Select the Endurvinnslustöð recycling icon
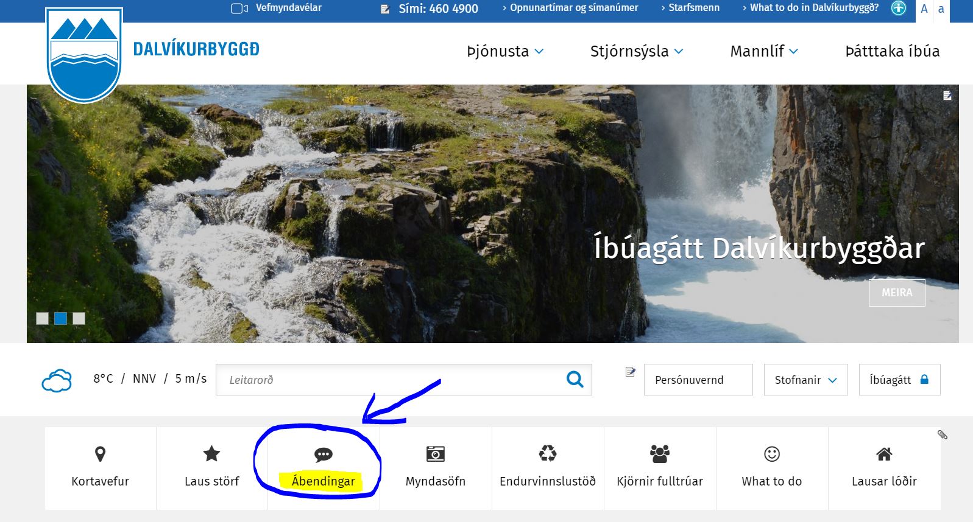 [547, 453]
